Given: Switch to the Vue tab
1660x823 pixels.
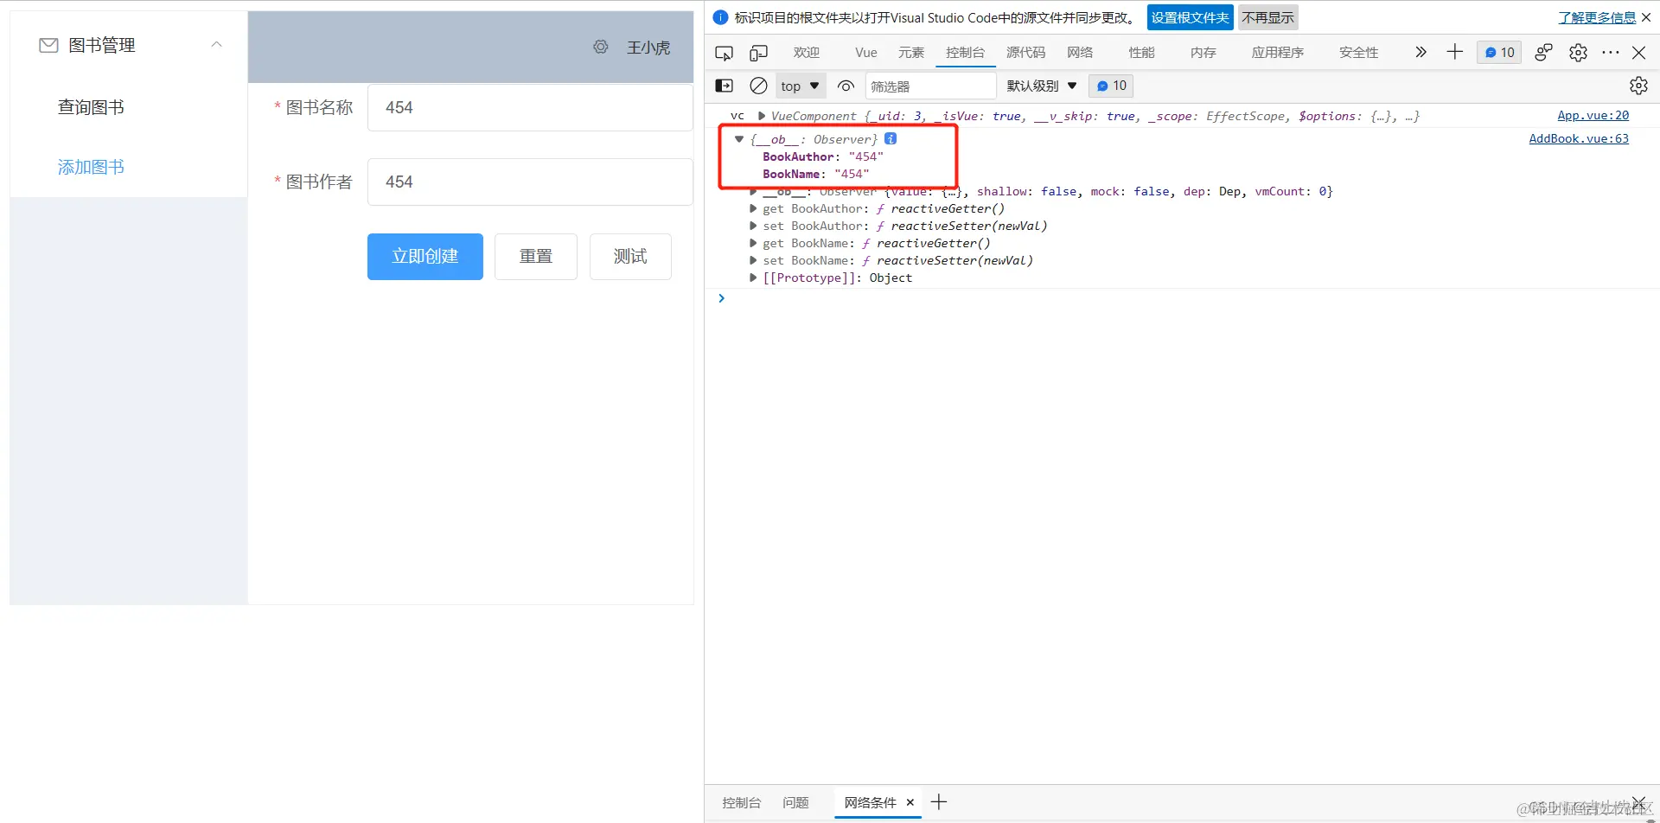Looking at the screenshot, I should [x=866, y=53].
